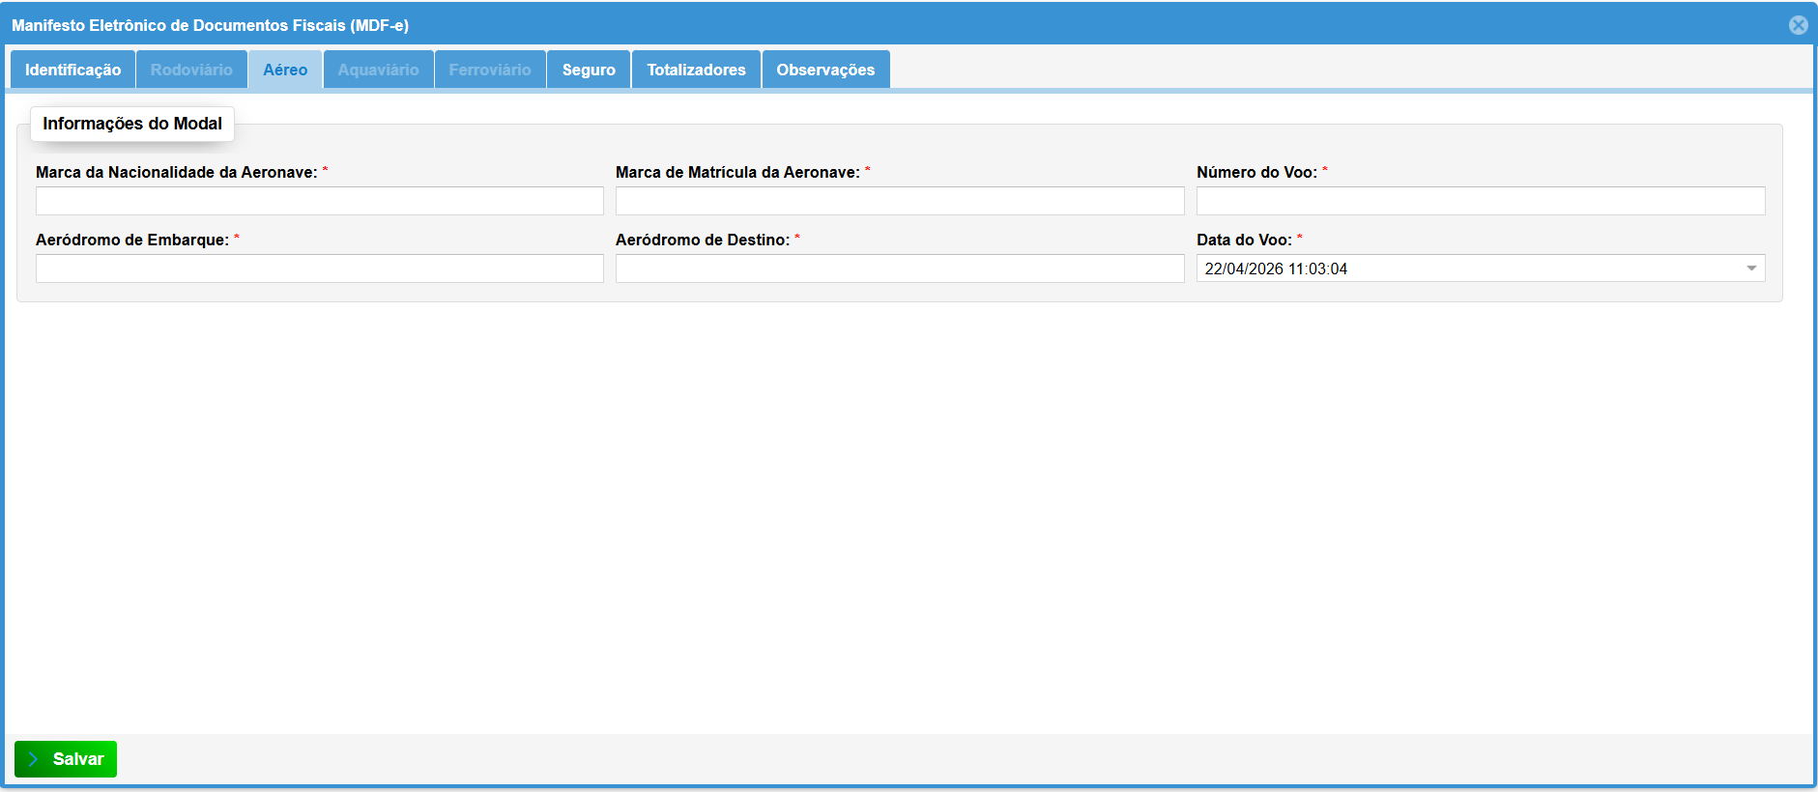Focus the Aeródromo de Embarque field
The width and height of the screenshot is (1818, 792).
[x=320, y=269]
